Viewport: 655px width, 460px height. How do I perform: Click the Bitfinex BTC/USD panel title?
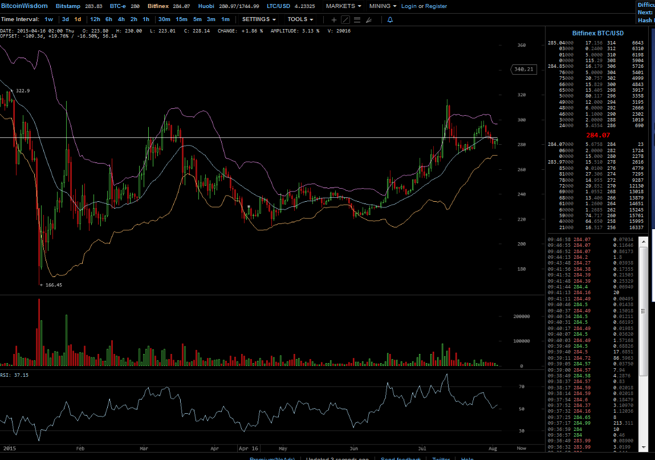coord(598,34)
